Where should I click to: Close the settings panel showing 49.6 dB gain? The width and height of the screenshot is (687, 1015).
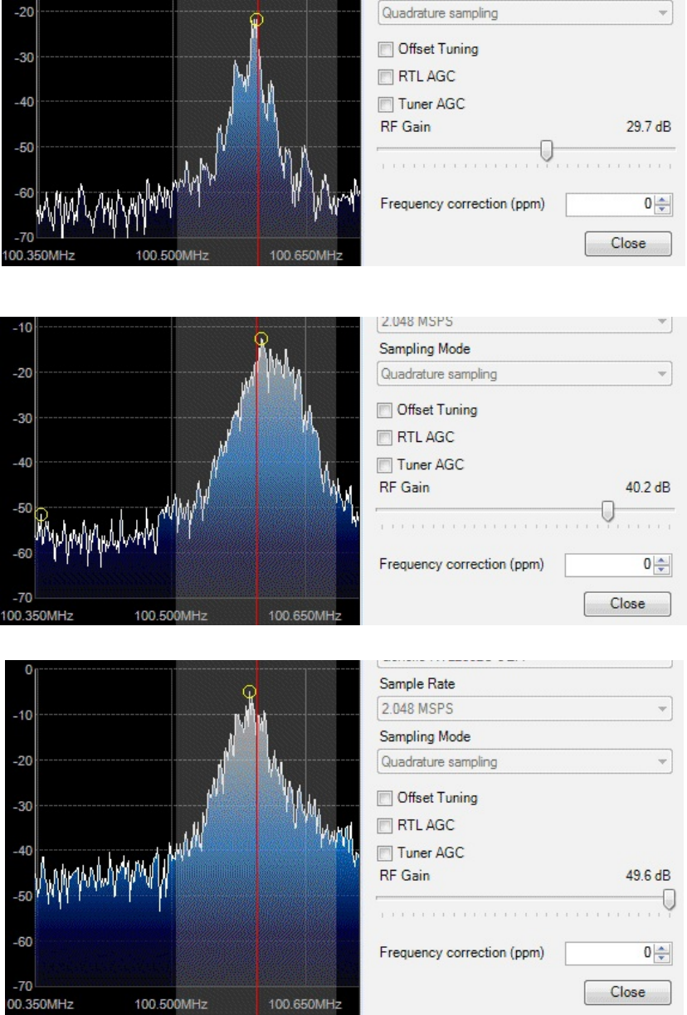(x=628, y=992)
